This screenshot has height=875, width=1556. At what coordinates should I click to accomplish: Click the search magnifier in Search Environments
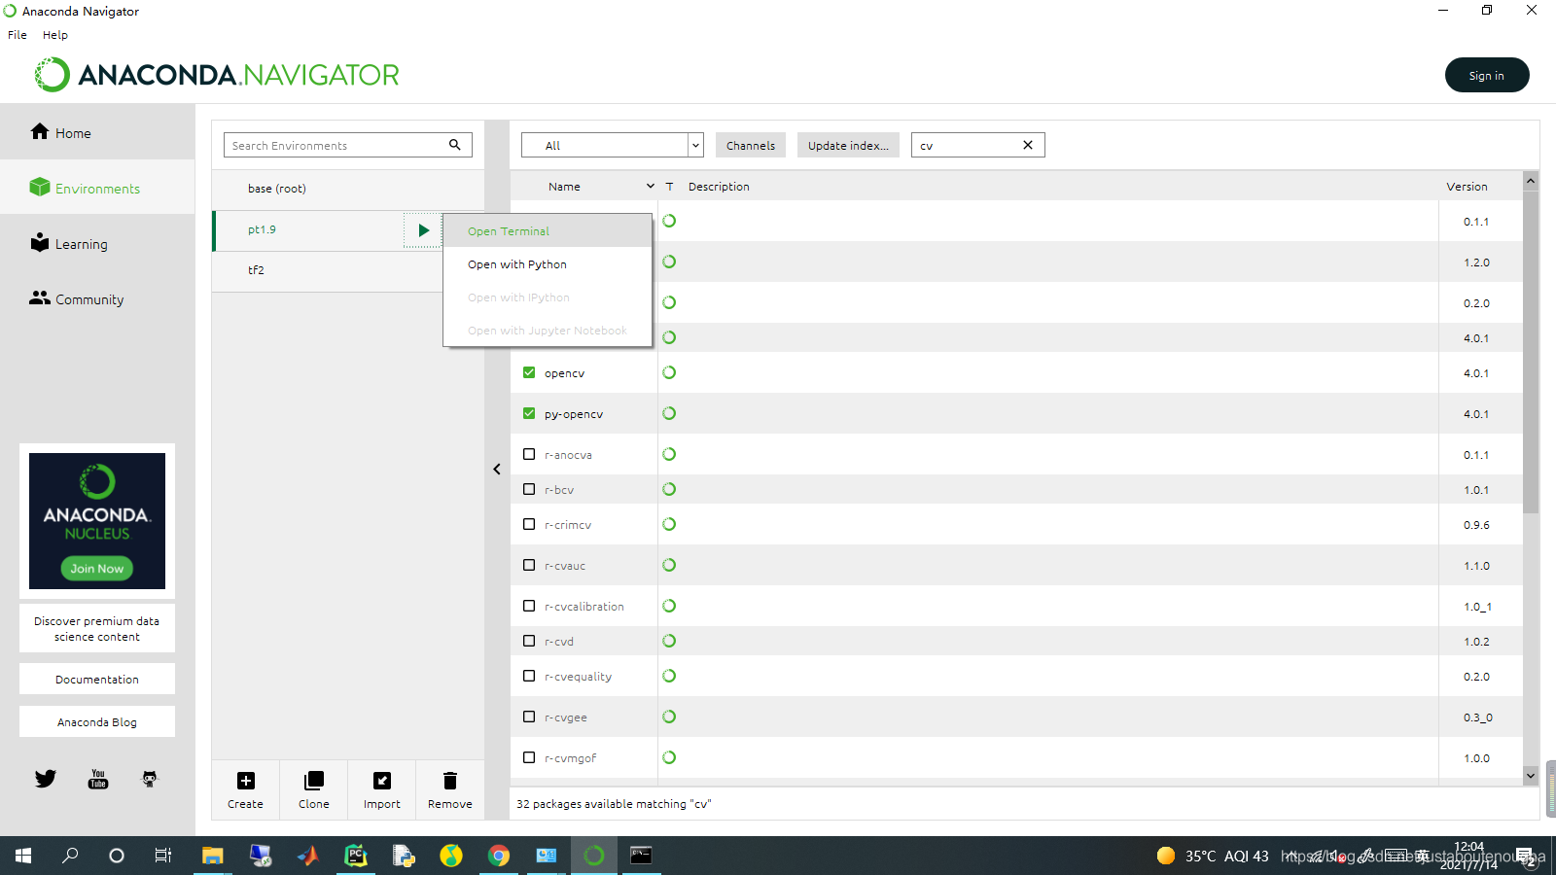pyautogui.click(x=454, y=145)
